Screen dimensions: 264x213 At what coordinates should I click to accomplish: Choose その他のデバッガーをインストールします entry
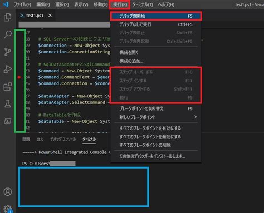pos(156,156)
